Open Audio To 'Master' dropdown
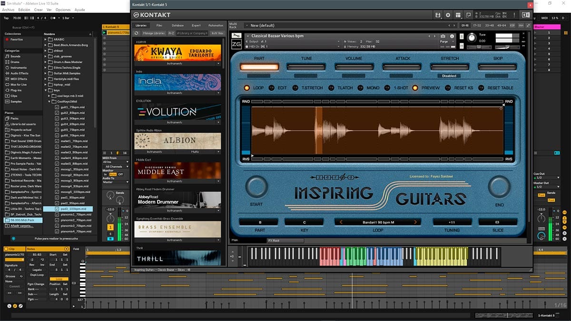Screen dimensions: 571x321 (x=116, y=182)
